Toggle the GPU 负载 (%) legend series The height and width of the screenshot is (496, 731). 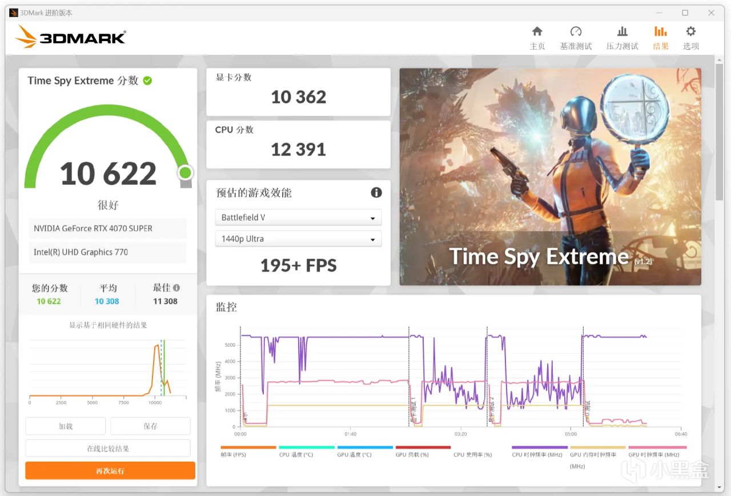[x=423, y=452]
